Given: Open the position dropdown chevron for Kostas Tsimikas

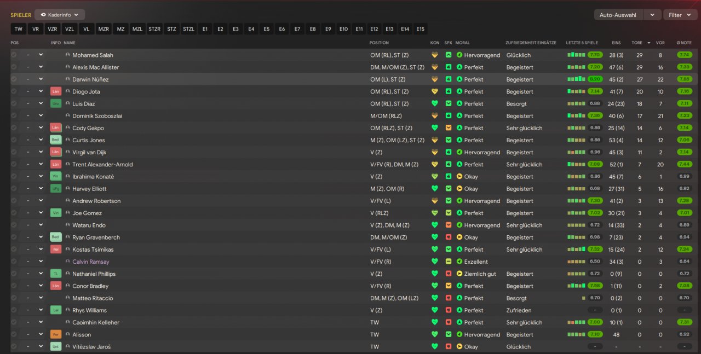Looking at the screenshot, I should point(41,249).
